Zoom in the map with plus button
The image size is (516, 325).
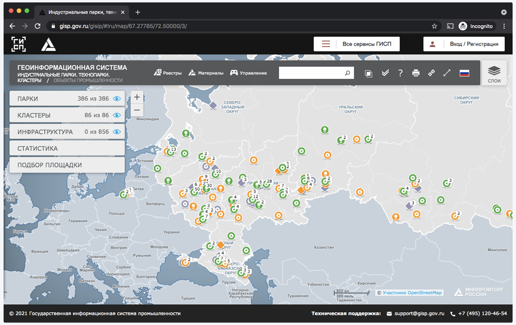[x=137, y=97]
